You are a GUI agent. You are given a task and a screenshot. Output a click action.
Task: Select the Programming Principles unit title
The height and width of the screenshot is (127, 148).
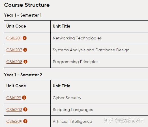[76, 62]
